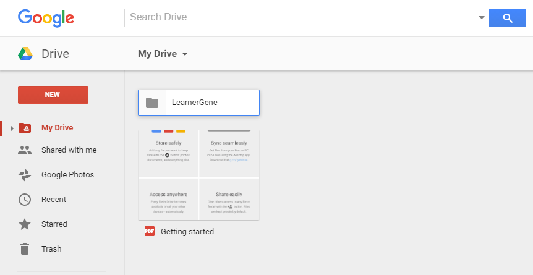Expand the My Drive tree arrow
This screenshot has width=533, height=275.
coord(12,128)
